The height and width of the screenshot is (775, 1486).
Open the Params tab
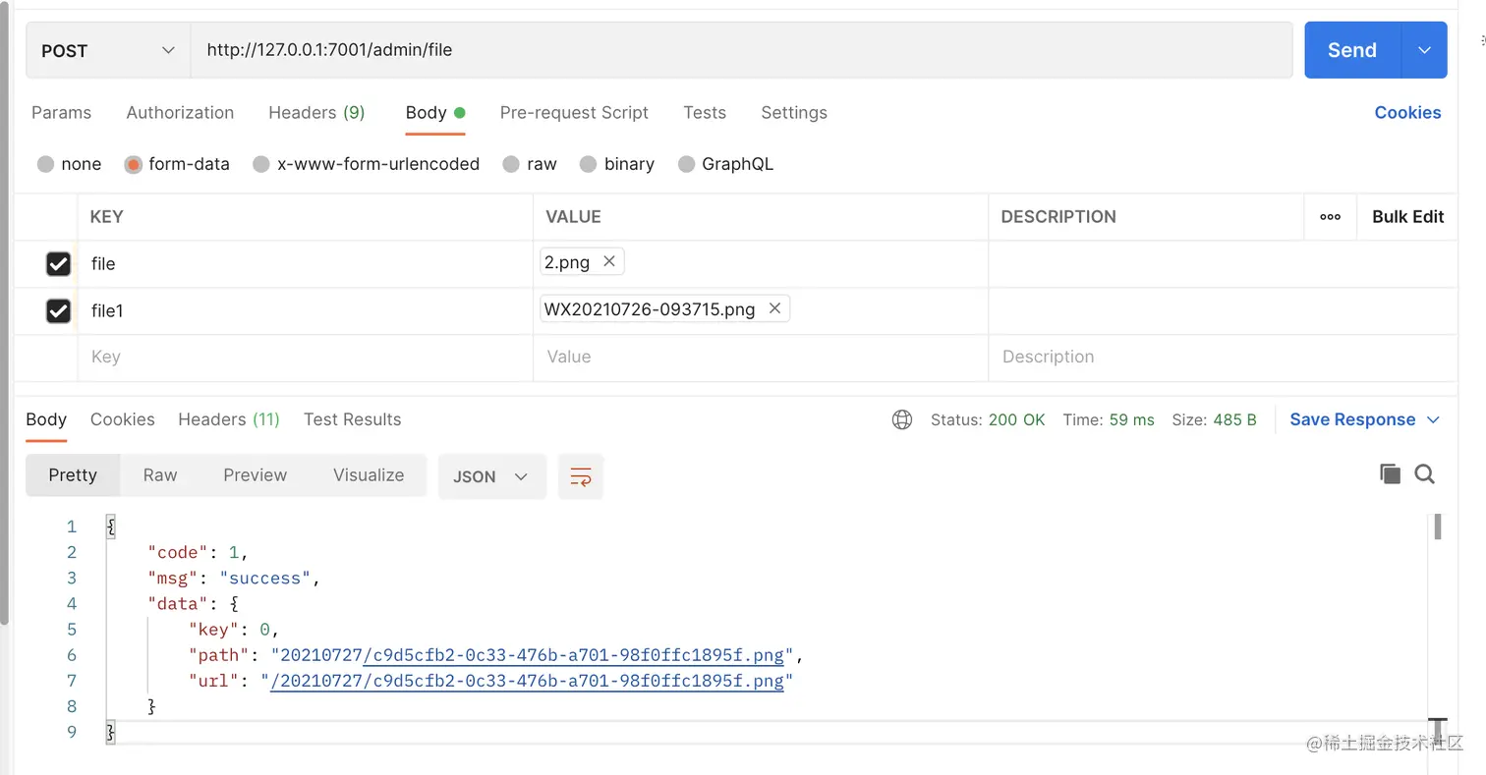(61, 112)
